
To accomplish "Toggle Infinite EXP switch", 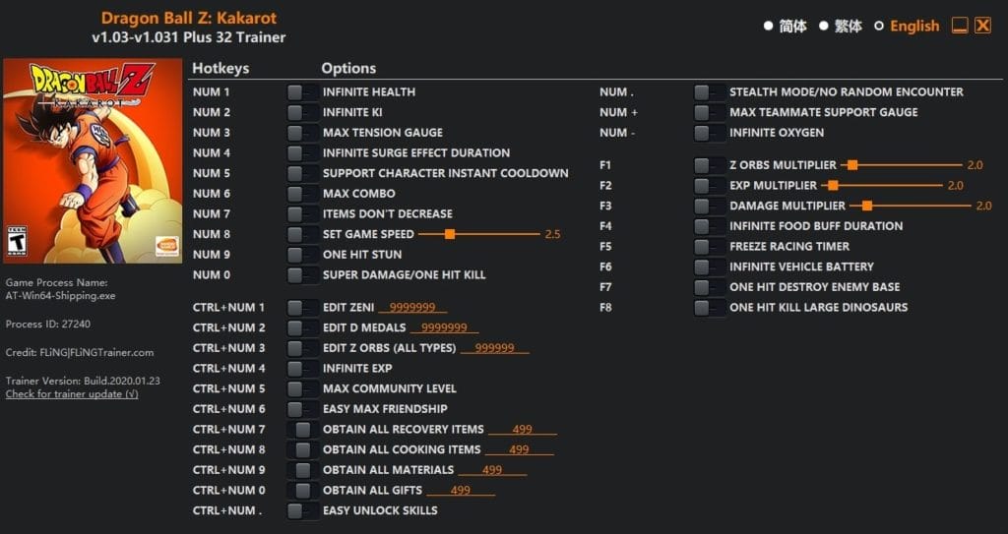I will 302,369.
